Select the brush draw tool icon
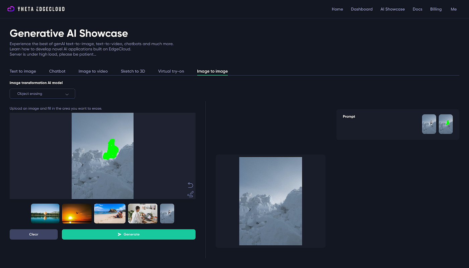The height and width of the screenshot is (268, 469). pyautogui.click(x=190, y=194)
